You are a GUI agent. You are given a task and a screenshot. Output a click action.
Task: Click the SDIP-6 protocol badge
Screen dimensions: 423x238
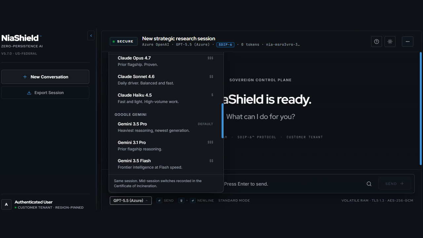point(225,44)
